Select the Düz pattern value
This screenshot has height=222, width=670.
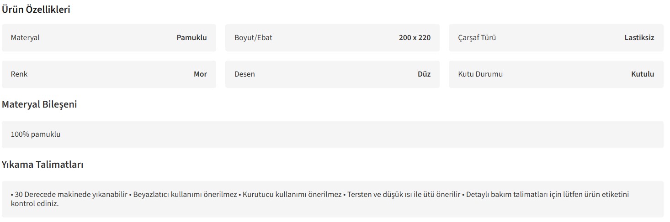point(424,74)
